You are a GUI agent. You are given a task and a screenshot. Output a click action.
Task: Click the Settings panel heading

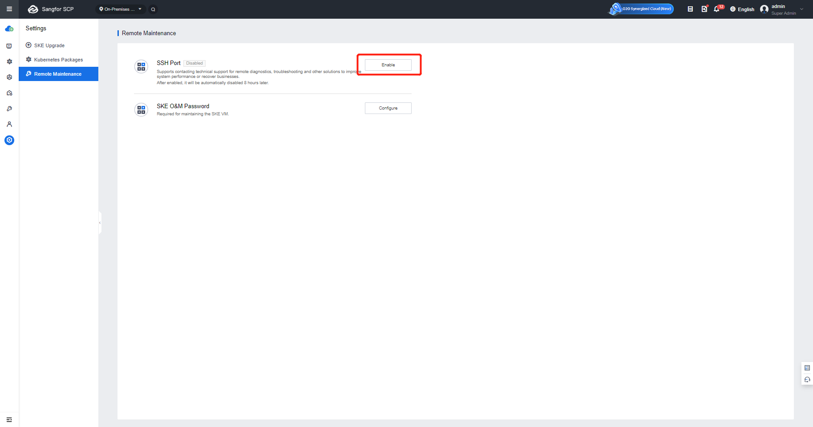click(x=36, y=28)
